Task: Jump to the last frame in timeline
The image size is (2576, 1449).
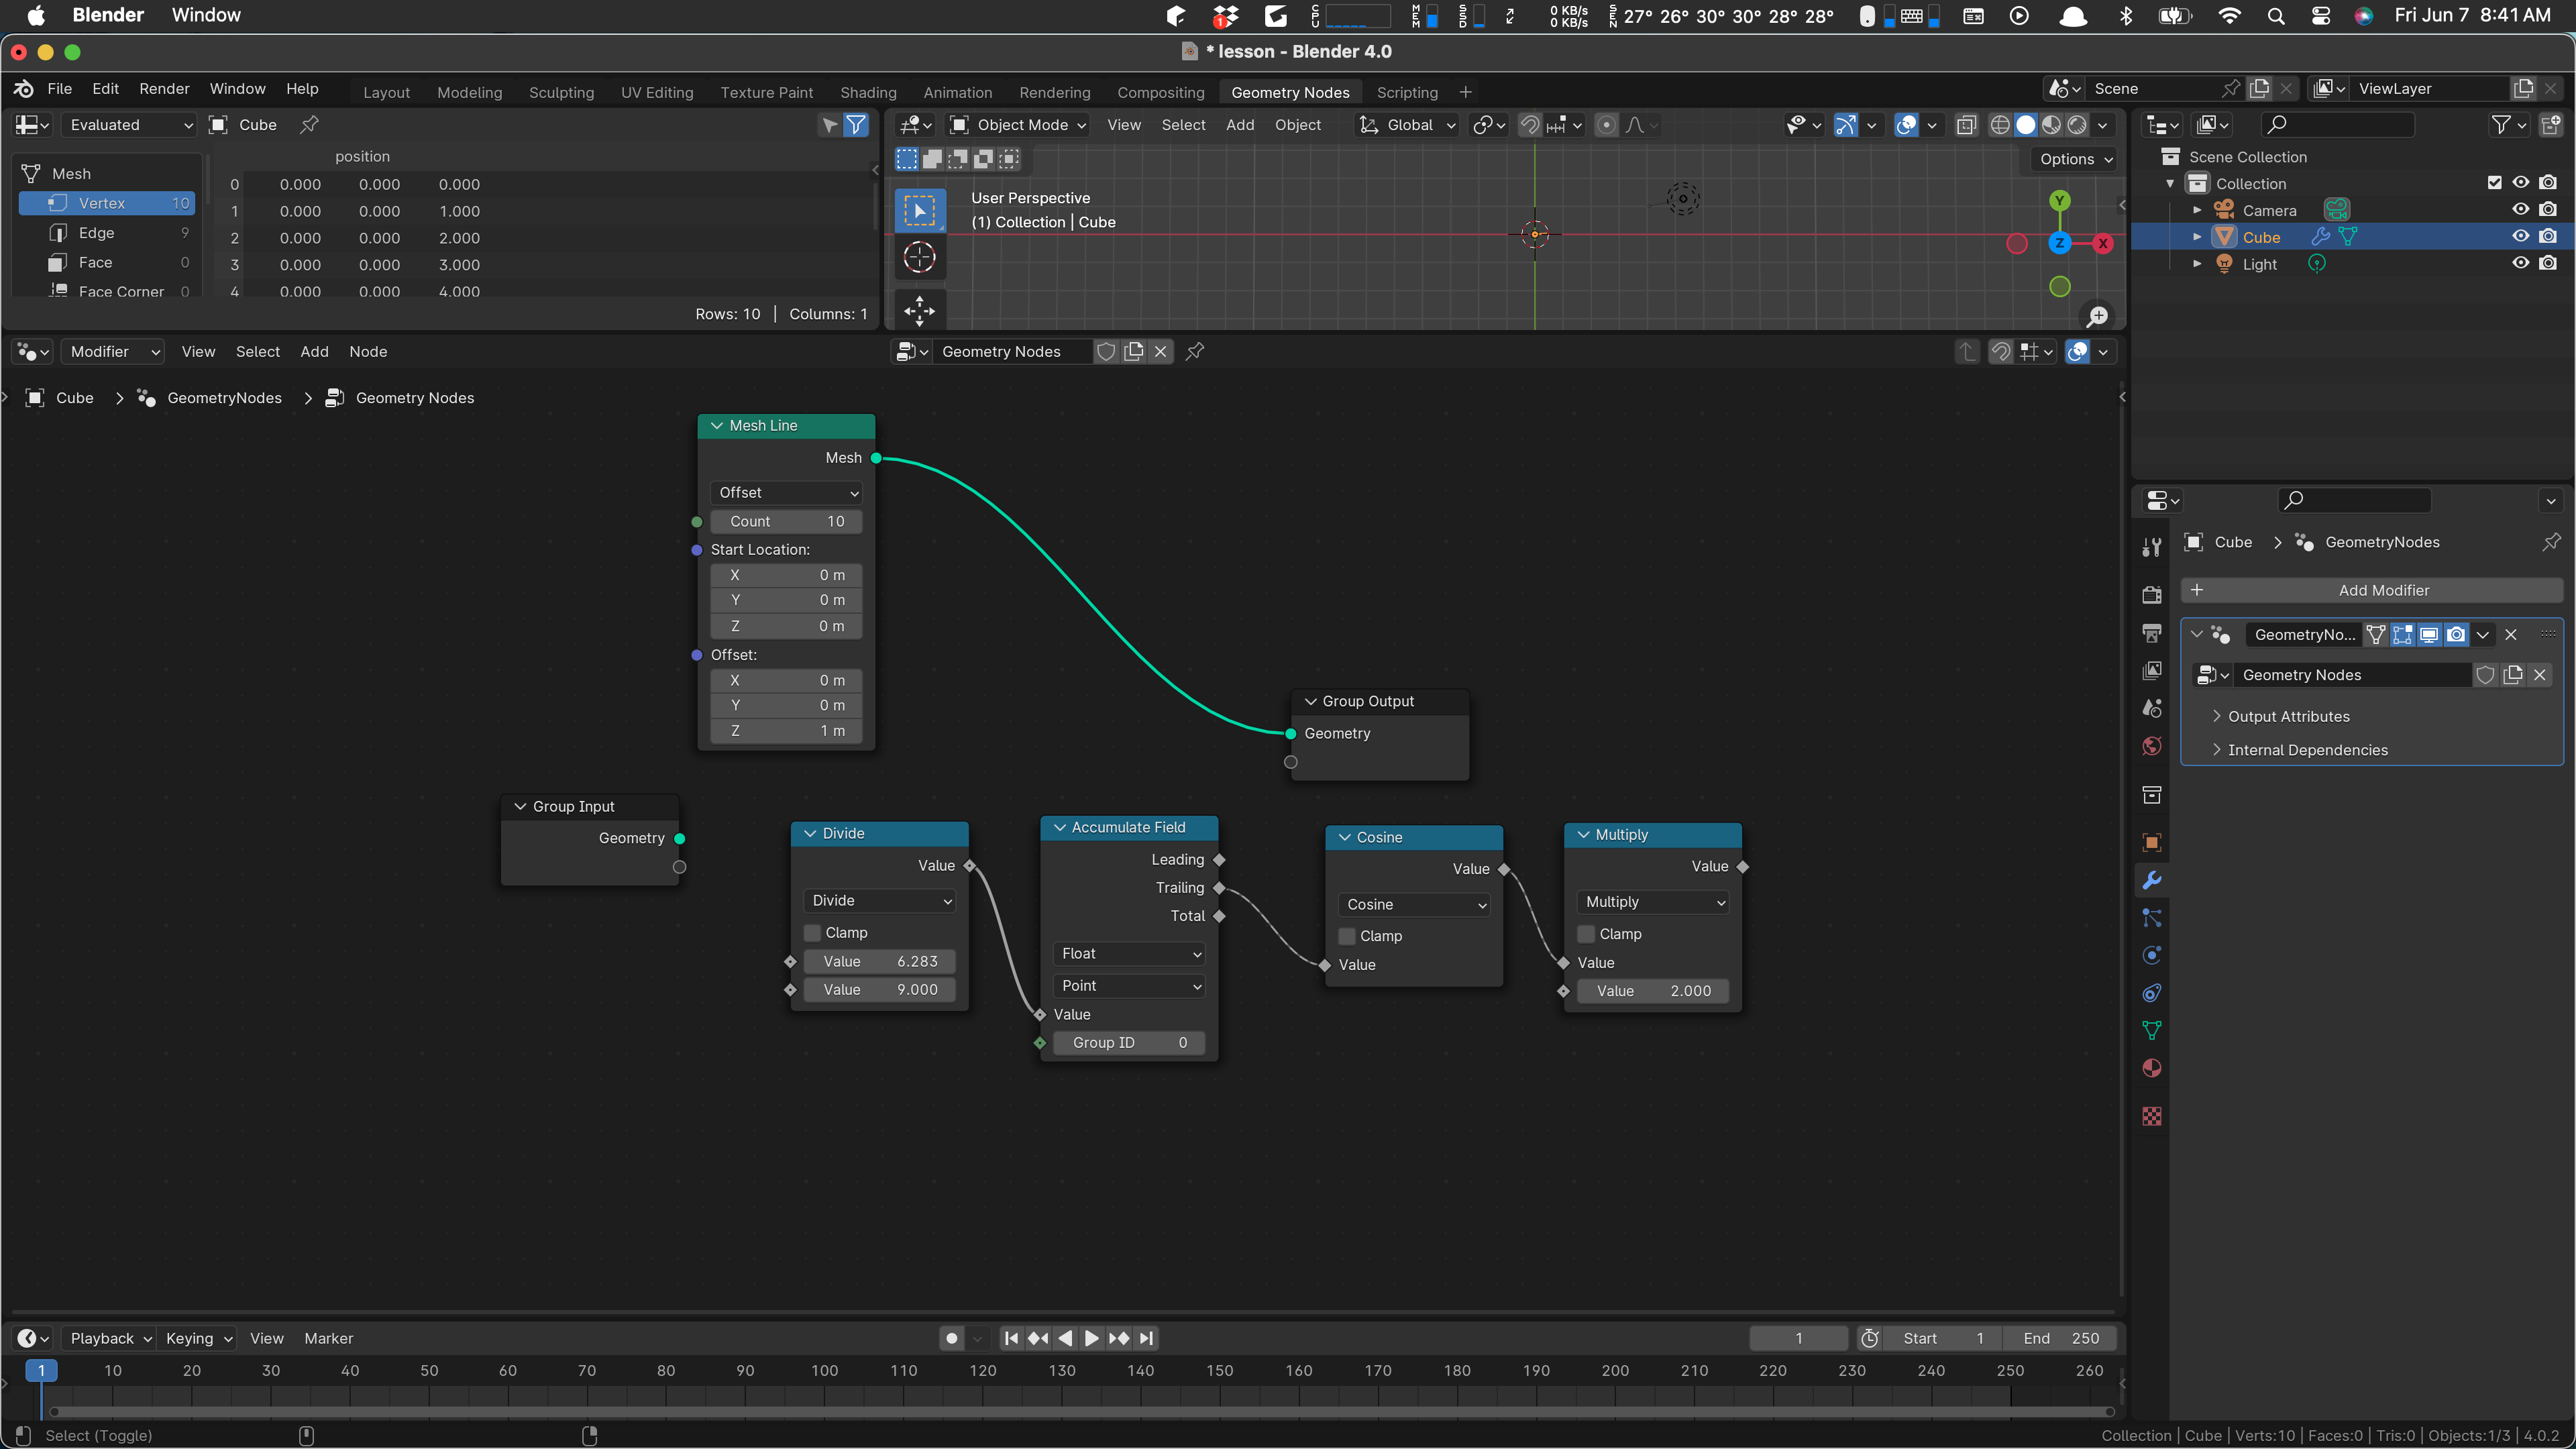Action: [x=1146, y=1338]
